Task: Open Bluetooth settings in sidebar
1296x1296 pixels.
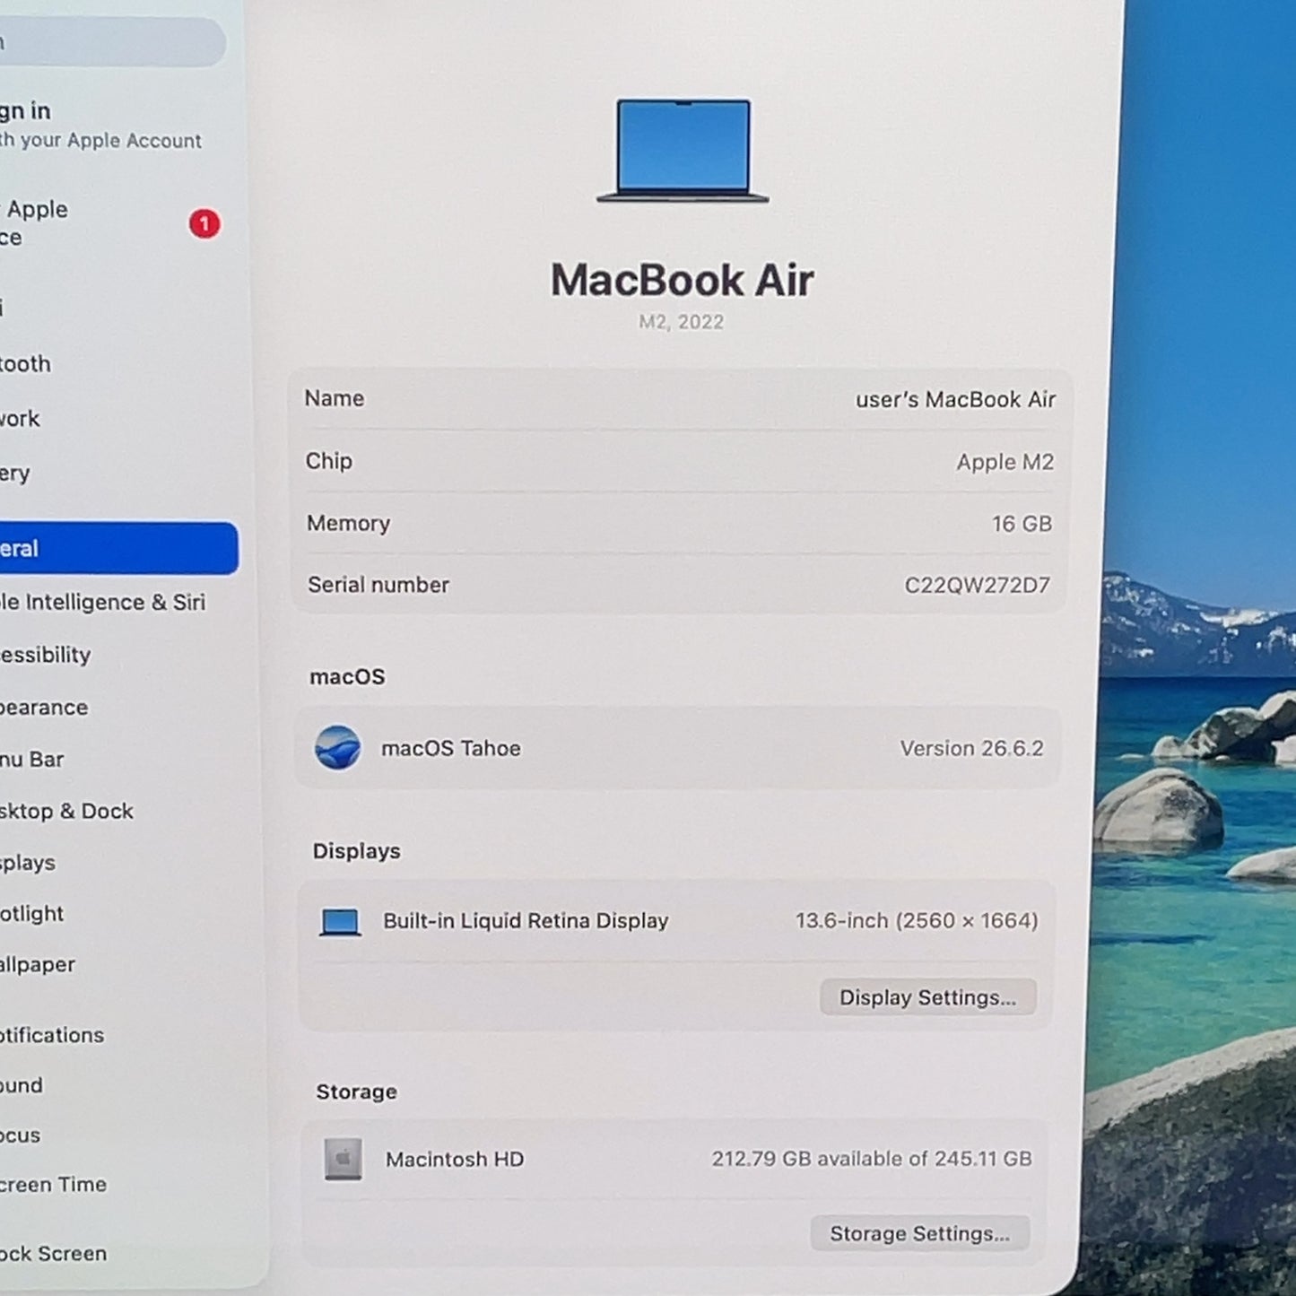Action: (x=26, y=363)
